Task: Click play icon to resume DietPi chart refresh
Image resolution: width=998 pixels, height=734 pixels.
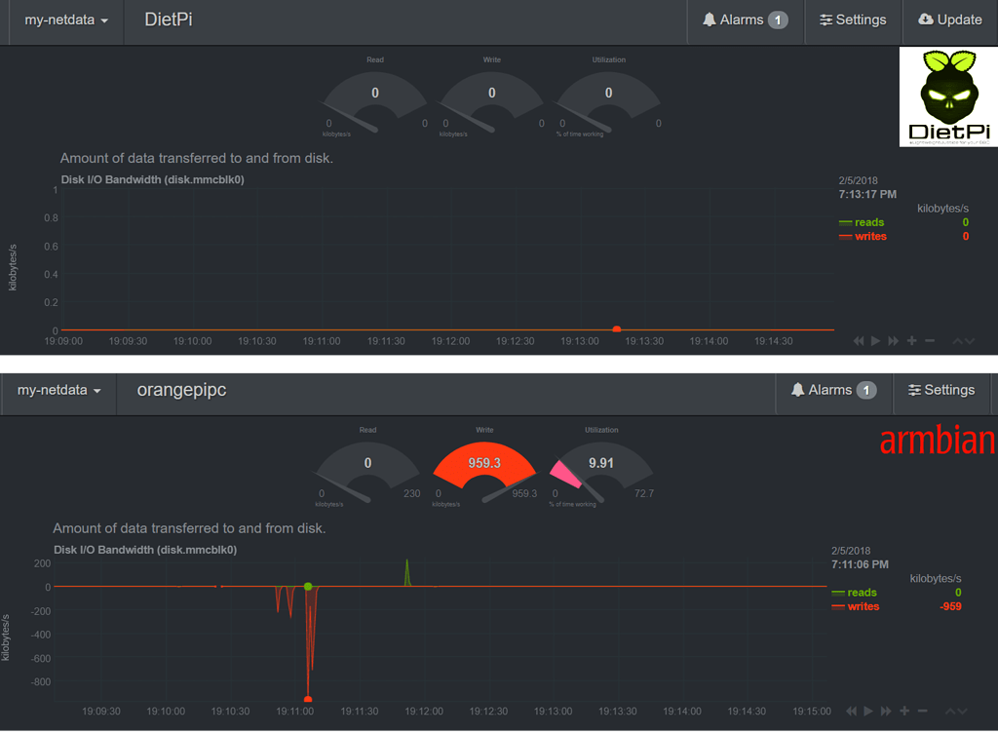Action: (x=875, y=340)
